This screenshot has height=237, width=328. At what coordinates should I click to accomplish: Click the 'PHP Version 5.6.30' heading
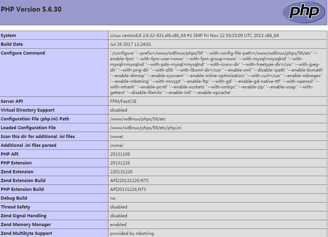click(x=31, y=10)
